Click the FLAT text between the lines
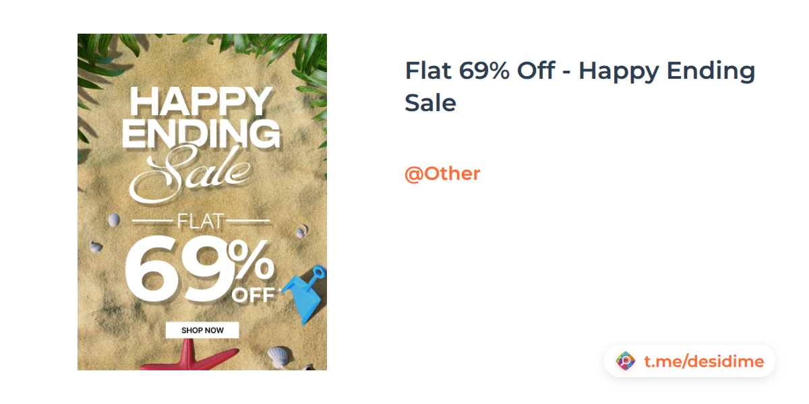 [200, 221]
